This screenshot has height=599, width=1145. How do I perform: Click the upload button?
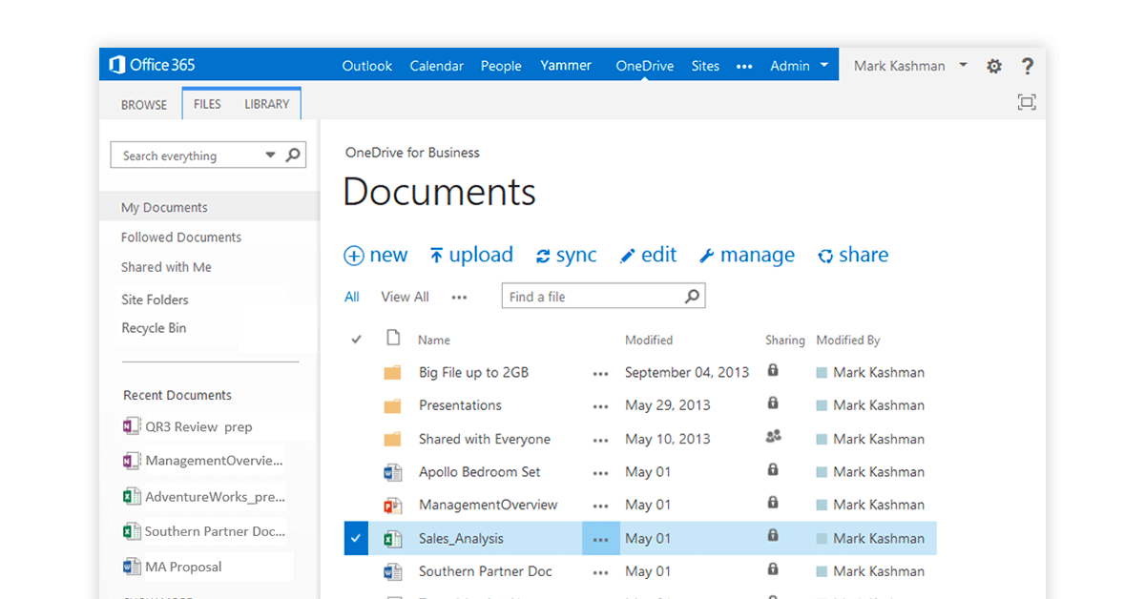point(471,256)
